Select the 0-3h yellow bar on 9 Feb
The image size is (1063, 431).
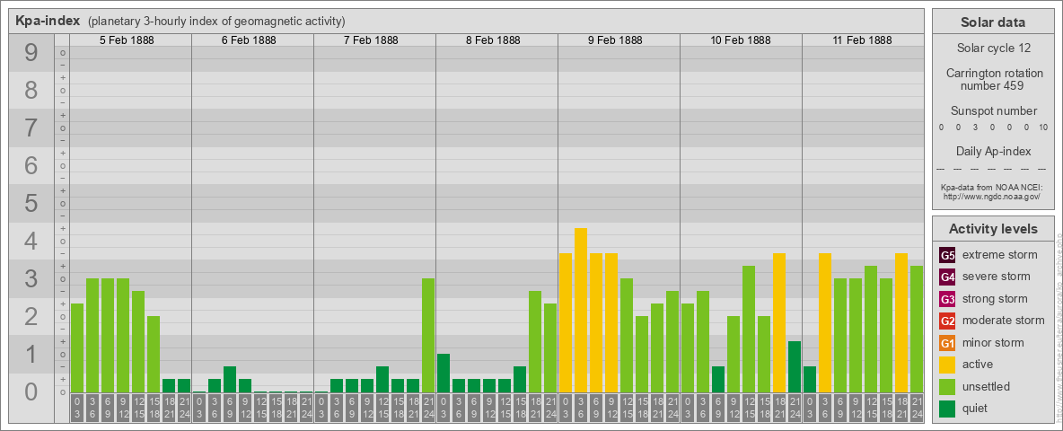coord(566,323)
